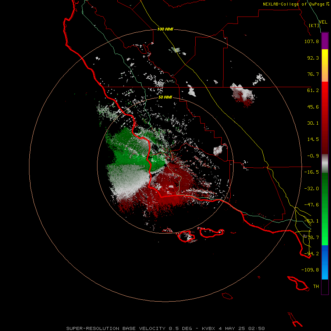Viewport: 331px width, 331px height.
Task: Select the 45.6 velocity scale value
Action: point(313,107)
